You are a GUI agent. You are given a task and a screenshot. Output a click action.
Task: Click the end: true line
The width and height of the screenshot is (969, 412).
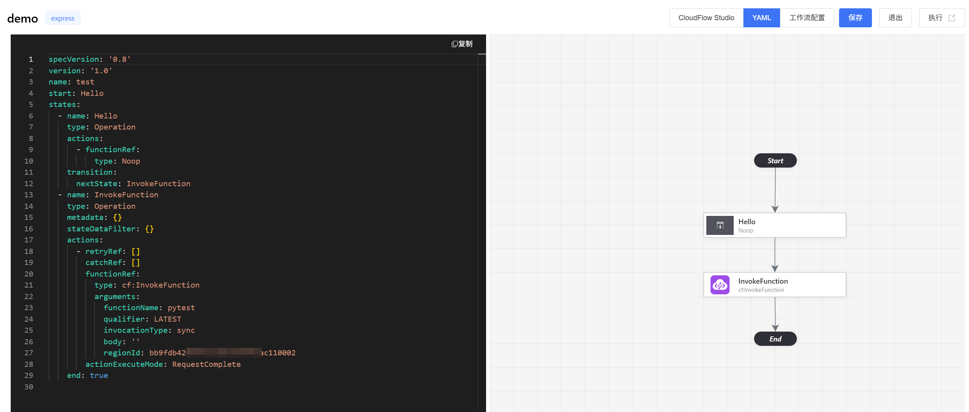[x=87, y=375]
